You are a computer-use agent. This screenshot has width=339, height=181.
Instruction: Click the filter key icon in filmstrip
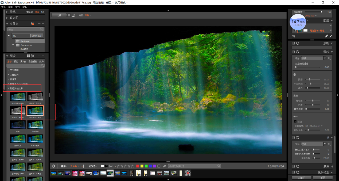click(x=165, y=166)
